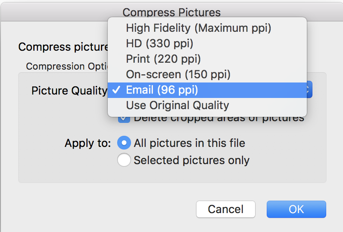The image size is (343, 232).
Task: Click the Apply to label
Action: coord(88,143)
